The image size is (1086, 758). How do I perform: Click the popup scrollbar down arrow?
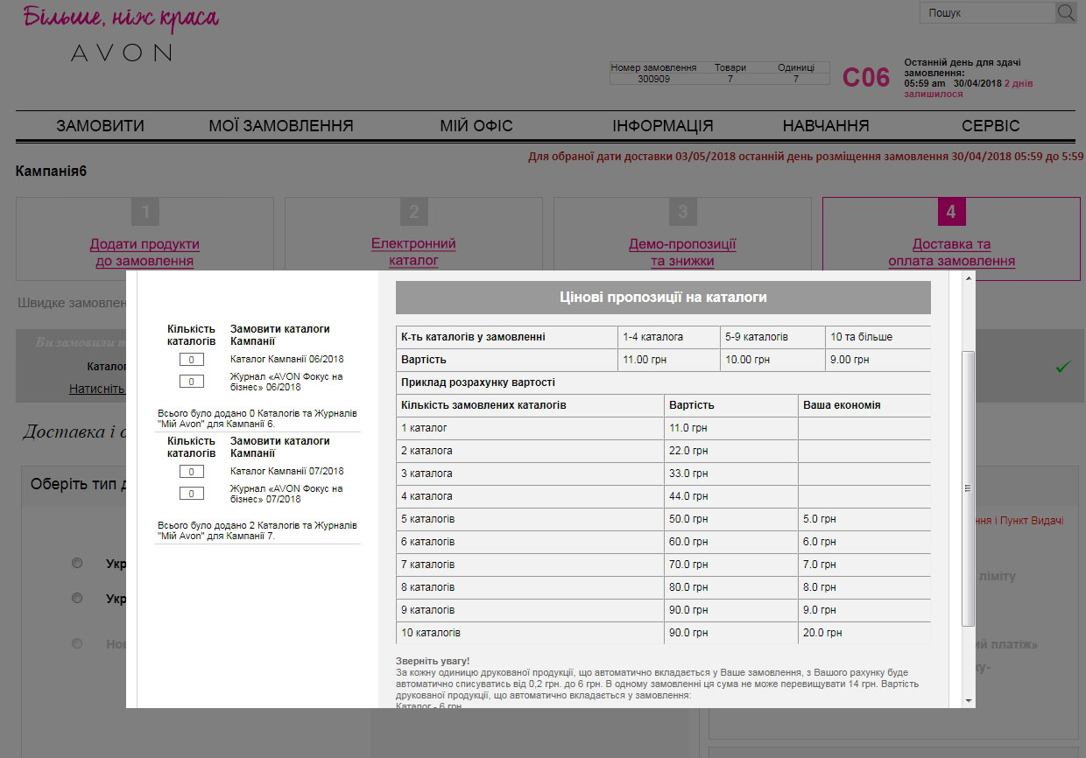pyautogui.click(x=968, y=700)
